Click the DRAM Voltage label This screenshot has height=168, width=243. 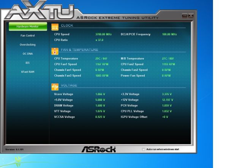(64, 105)
